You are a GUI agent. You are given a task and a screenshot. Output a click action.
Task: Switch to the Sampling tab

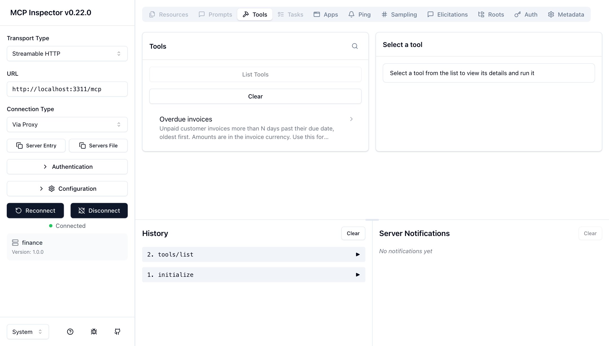[399, 14]
